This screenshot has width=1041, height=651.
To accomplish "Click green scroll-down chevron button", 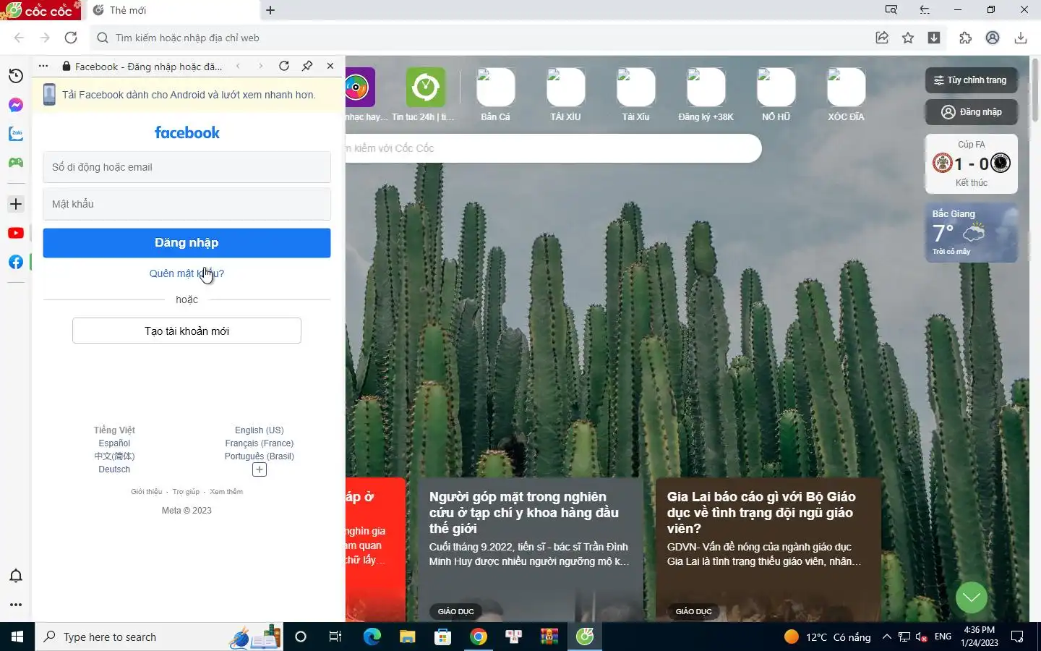I will coord(971,597).
